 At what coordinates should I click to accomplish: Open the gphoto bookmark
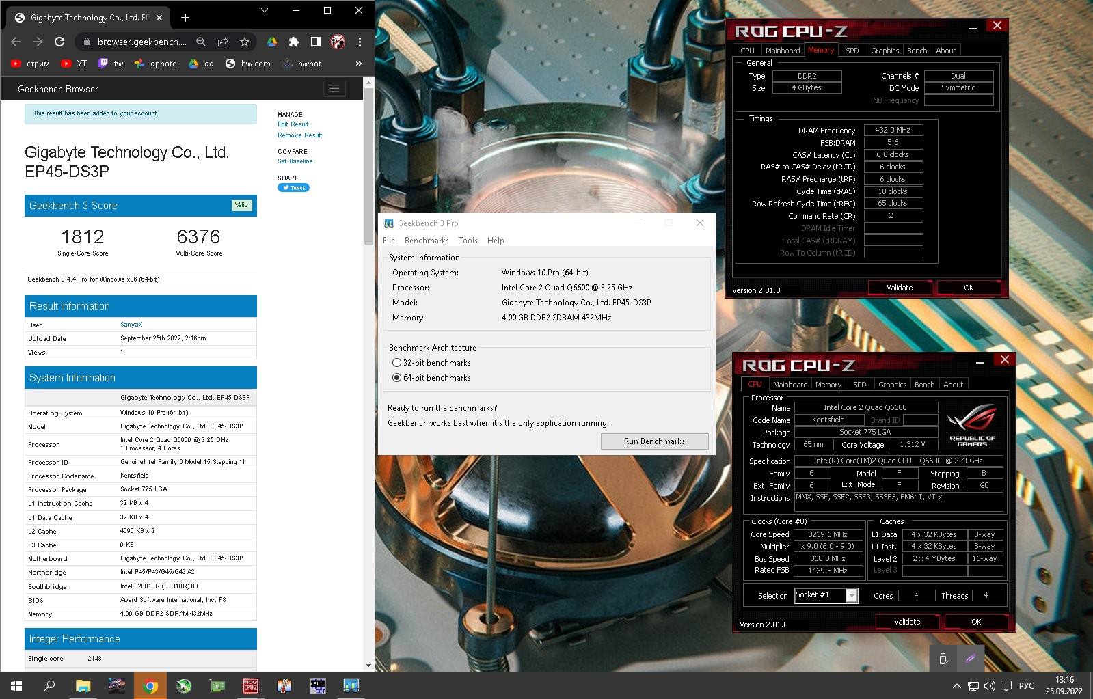pyautogui.click(x=155, y=64)
